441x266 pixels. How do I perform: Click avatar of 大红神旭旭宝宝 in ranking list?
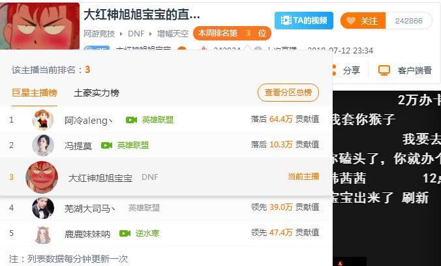(42, 177)
